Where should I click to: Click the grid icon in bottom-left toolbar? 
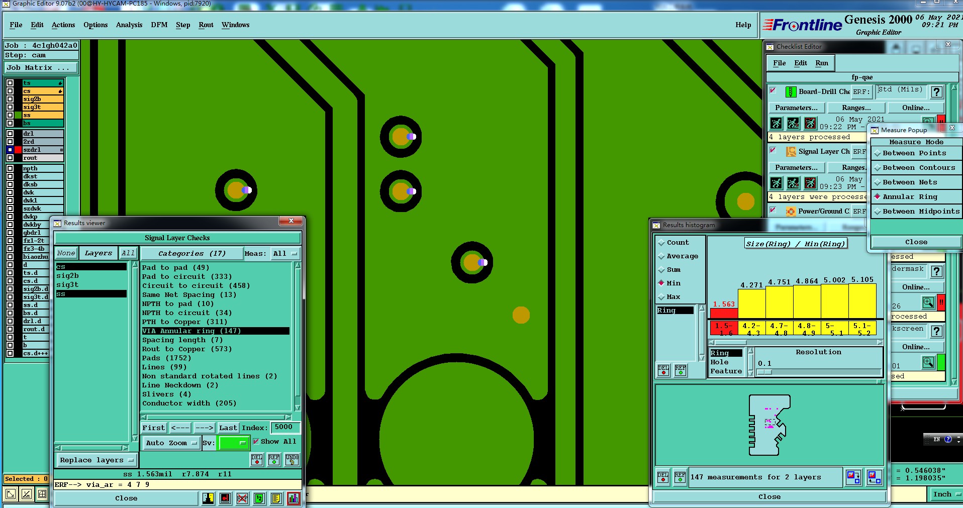pyautogui.click(x=42, y=494)
